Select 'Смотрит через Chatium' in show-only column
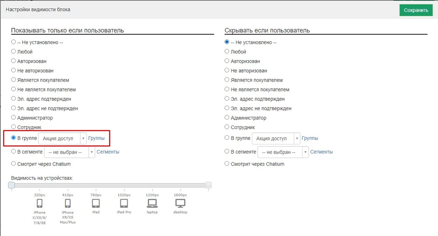This screenshot has height=236, width=438. coord(14,164)
